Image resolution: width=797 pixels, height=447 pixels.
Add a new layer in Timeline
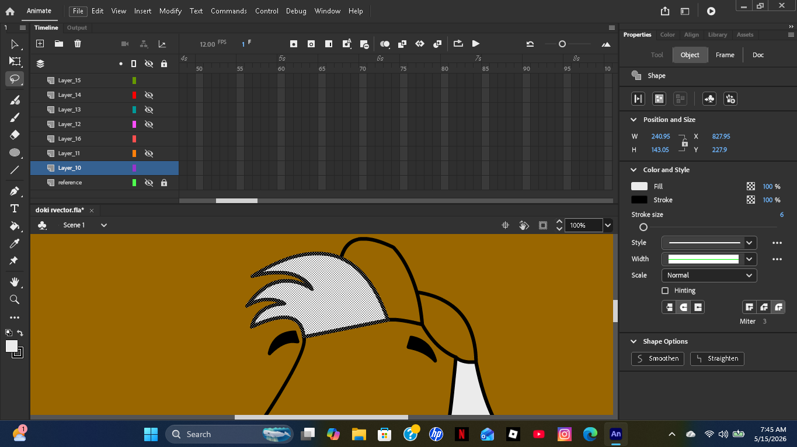(40, 44)
